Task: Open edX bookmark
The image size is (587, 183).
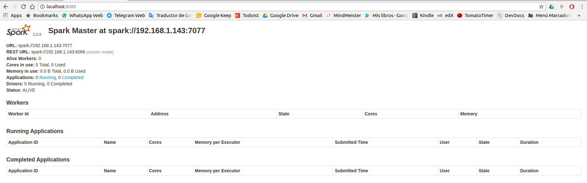Action: pos(445,15)
